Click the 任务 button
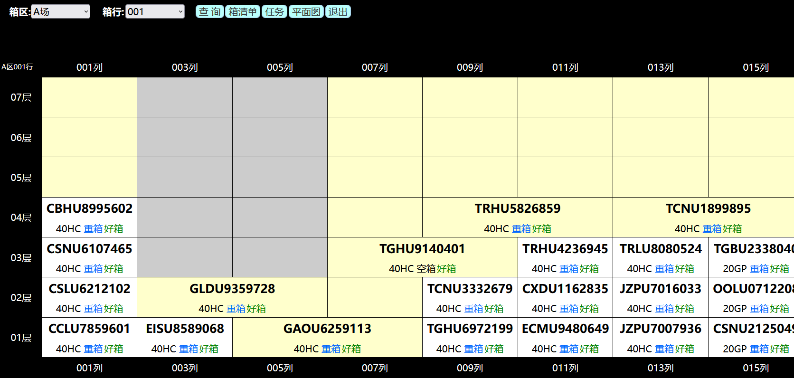 click(x=274, y=12)
